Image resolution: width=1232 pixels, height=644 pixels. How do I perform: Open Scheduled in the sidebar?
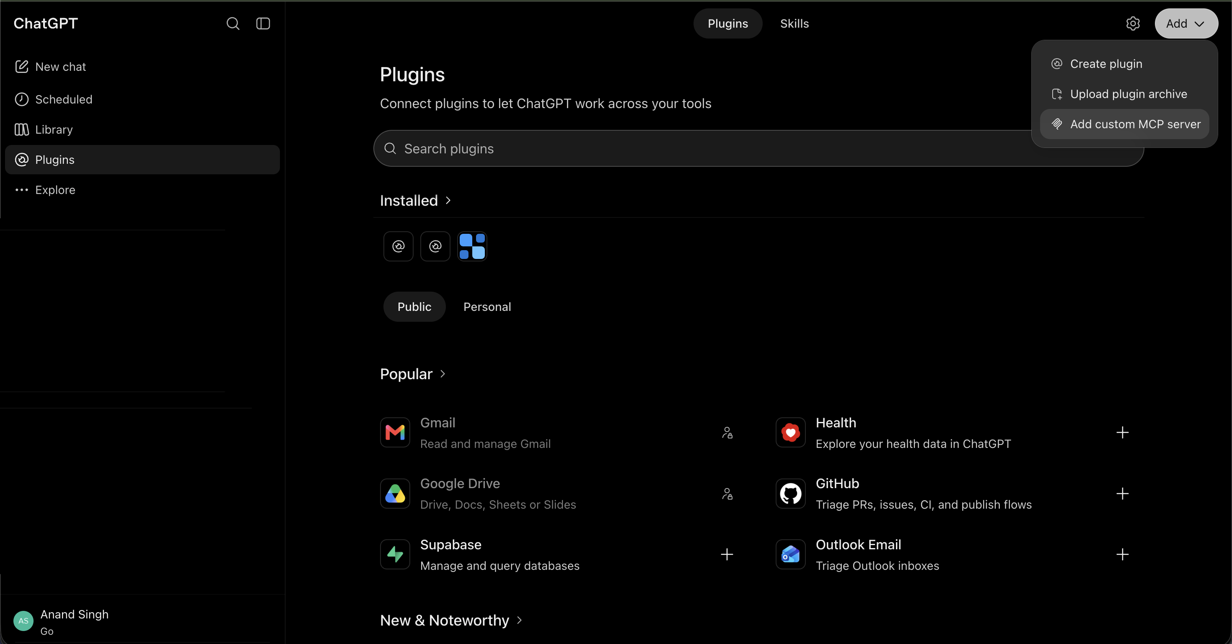(x=142, y=99)
